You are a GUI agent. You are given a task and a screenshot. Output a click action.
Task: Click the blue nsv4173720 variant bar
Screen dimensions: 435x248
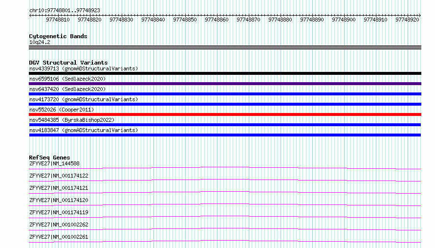click(225, 104)
